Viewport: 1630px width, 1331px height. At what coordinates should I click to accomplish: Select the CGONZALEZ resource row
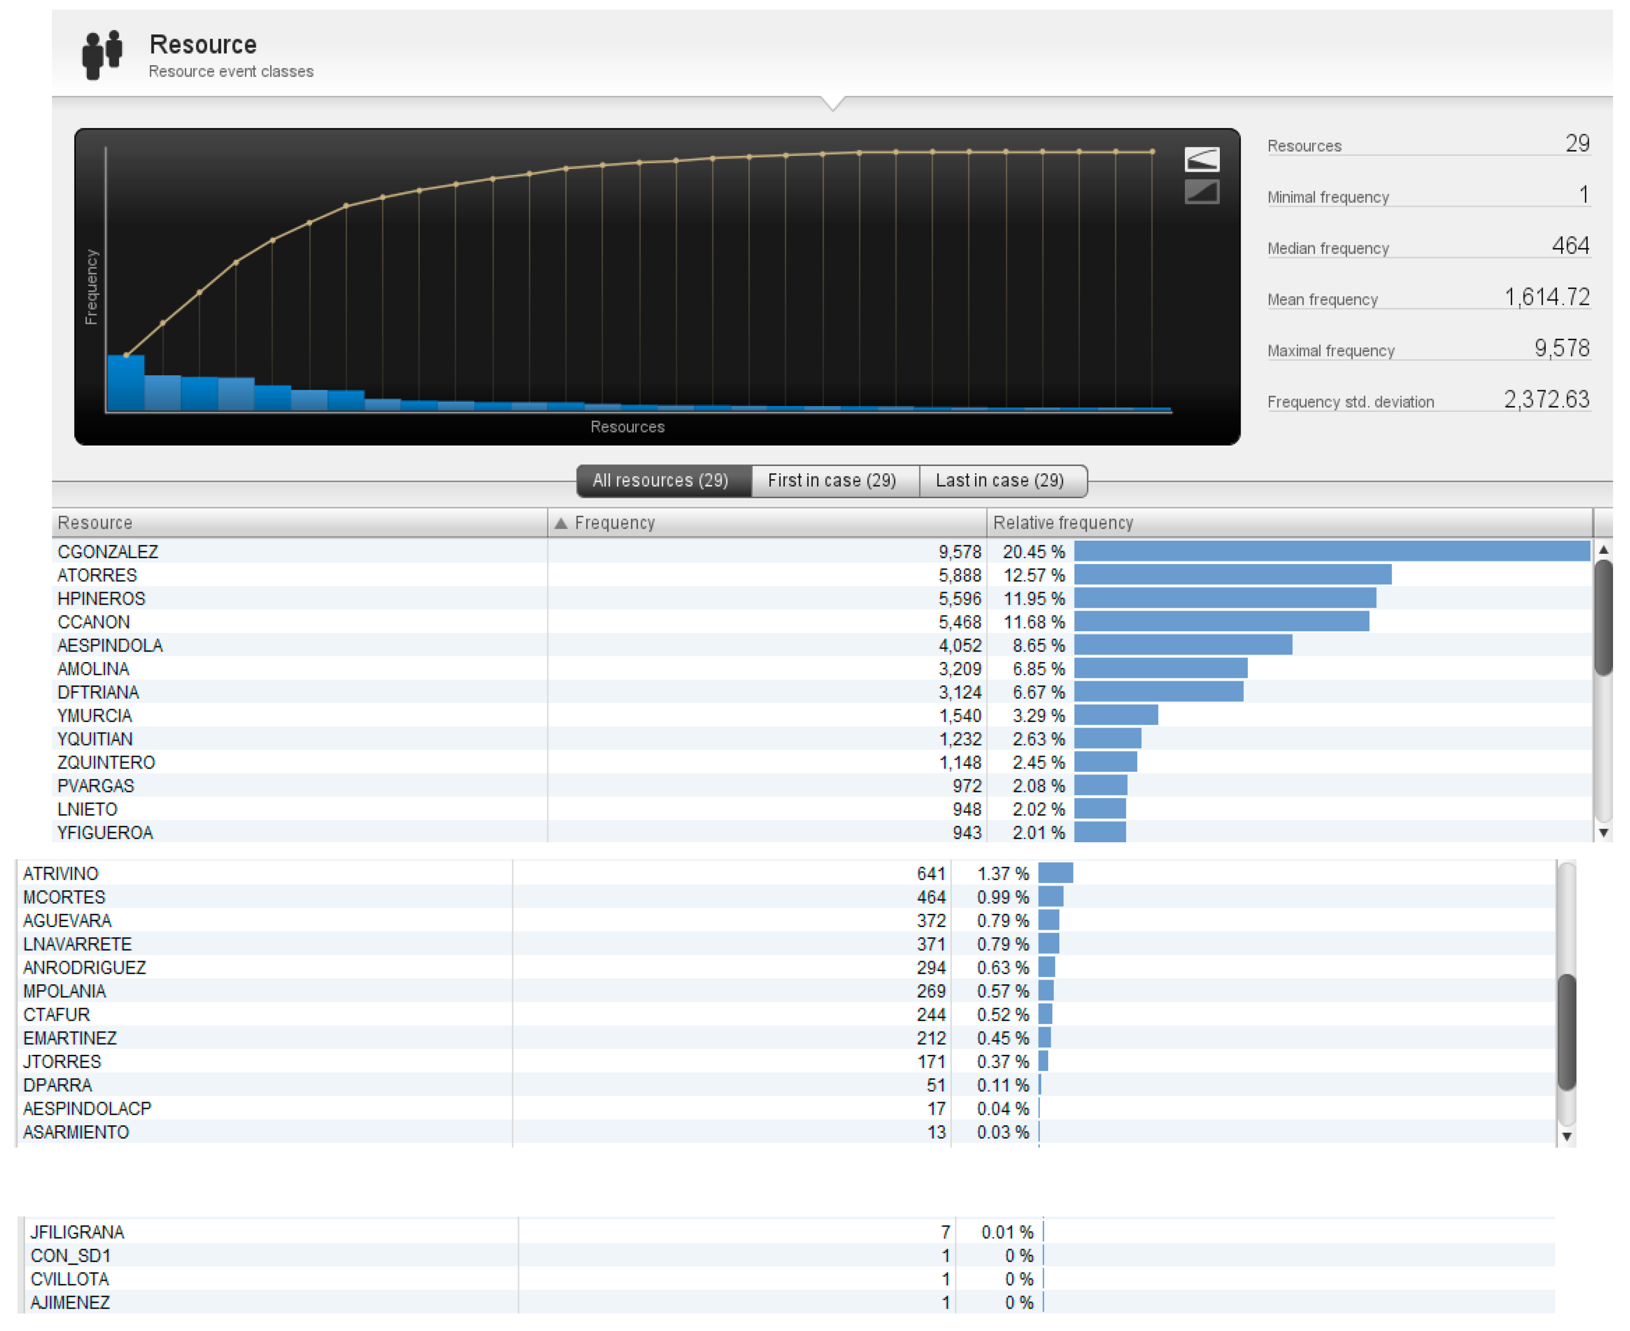pyautogui.click(x=107, y=552)
